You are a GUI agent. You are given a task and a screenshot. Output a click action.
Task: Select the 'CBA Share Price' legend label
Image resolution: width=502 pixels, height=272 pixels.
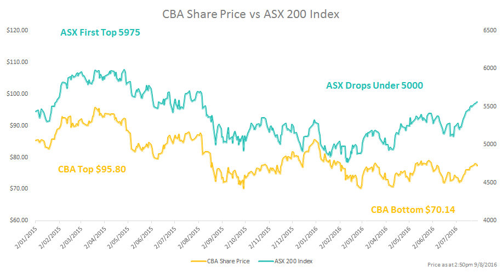click(230, 261)
